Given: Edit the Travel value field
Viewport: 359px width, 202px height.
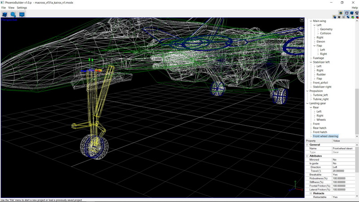Looking at the screenshot, I should click(x=343, y=171).
